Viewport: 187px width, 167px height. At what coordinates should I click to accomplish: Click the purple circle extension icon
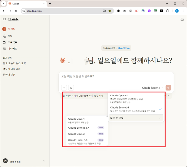[149, 11]
